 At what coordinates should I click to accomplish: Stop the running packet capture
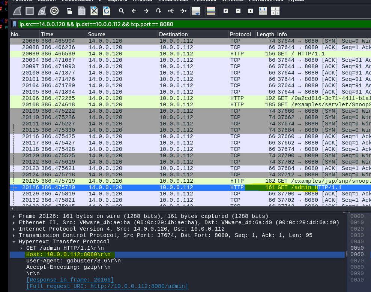(30, 11)
